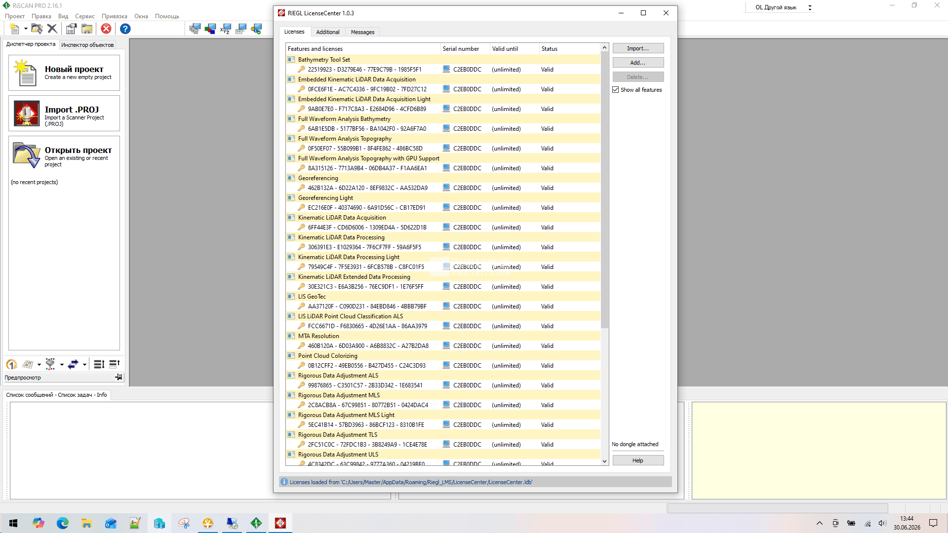Click the blue swap arrows icon
948x533 pixels.
(73, 364)
